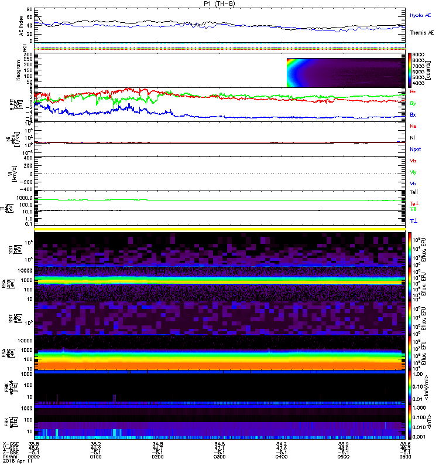Click the 0100 time tick label

95,457
